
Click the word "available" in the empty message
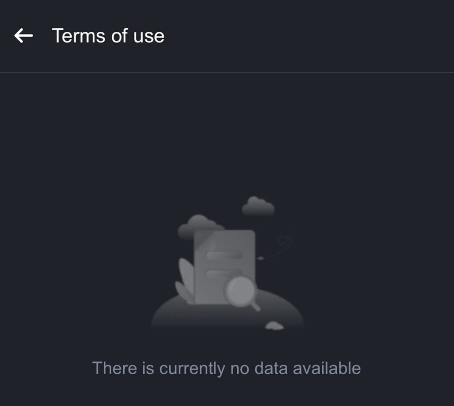pyautogui.click(x=327, y=368)
